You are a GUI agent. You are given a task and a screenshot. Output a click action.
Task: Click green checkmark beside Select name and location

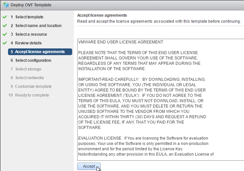click(x=5, y=25)
